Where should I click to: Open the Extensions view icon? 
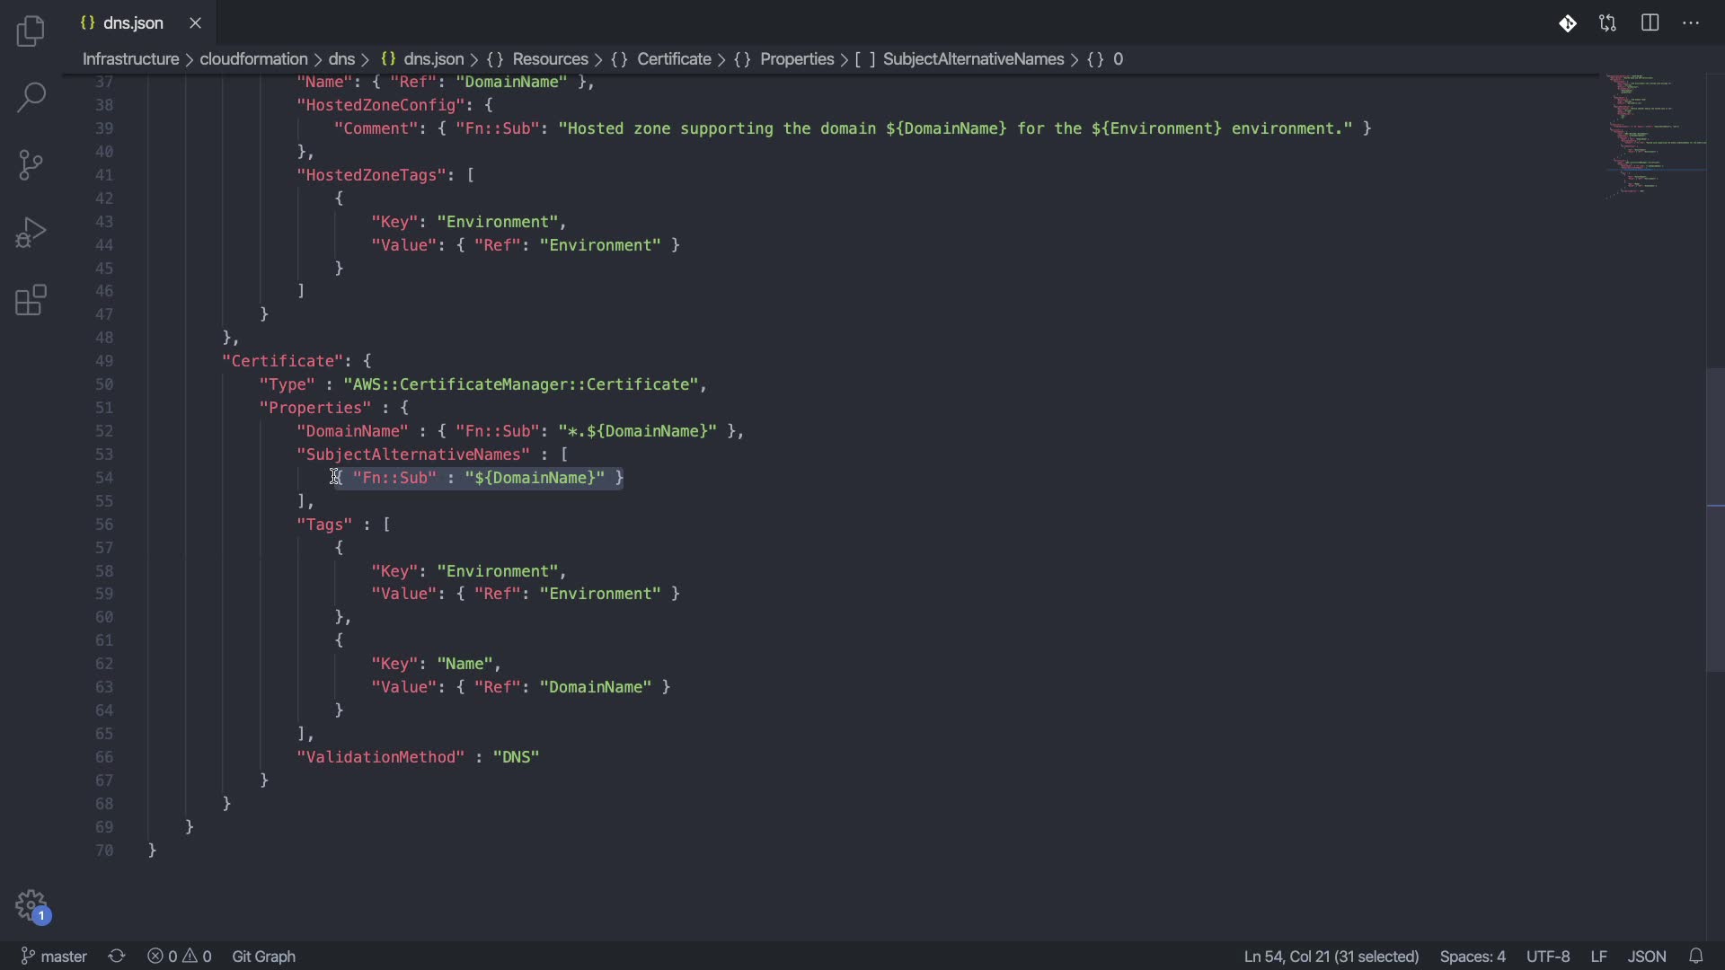point(31,301)
